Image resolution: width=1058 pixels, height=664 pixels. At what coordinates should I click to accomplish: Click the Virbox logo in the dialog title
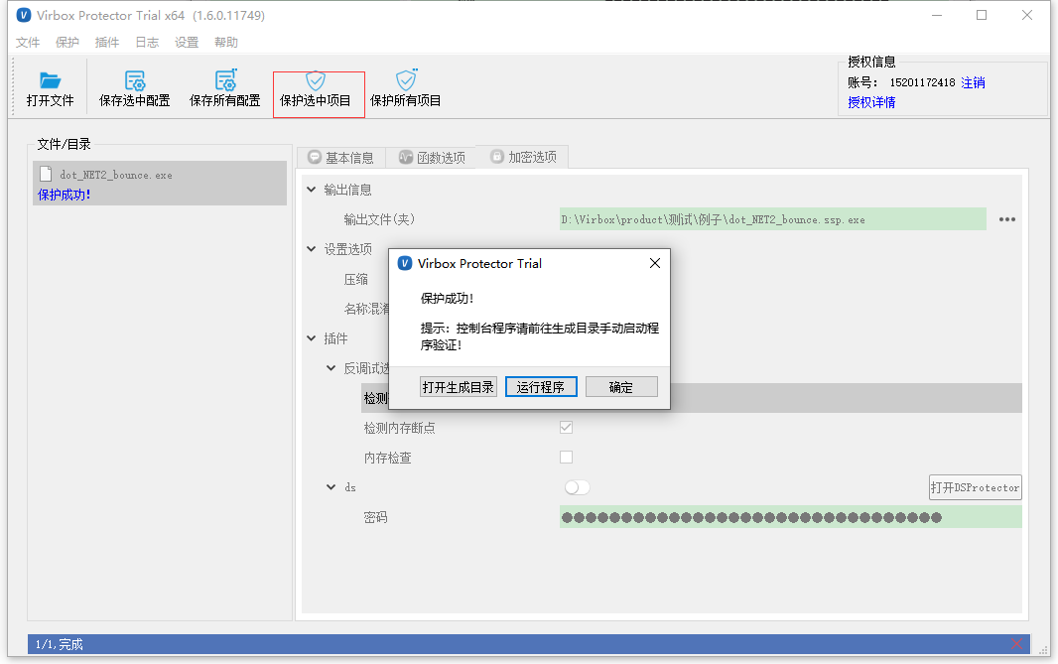click(405, 263)
